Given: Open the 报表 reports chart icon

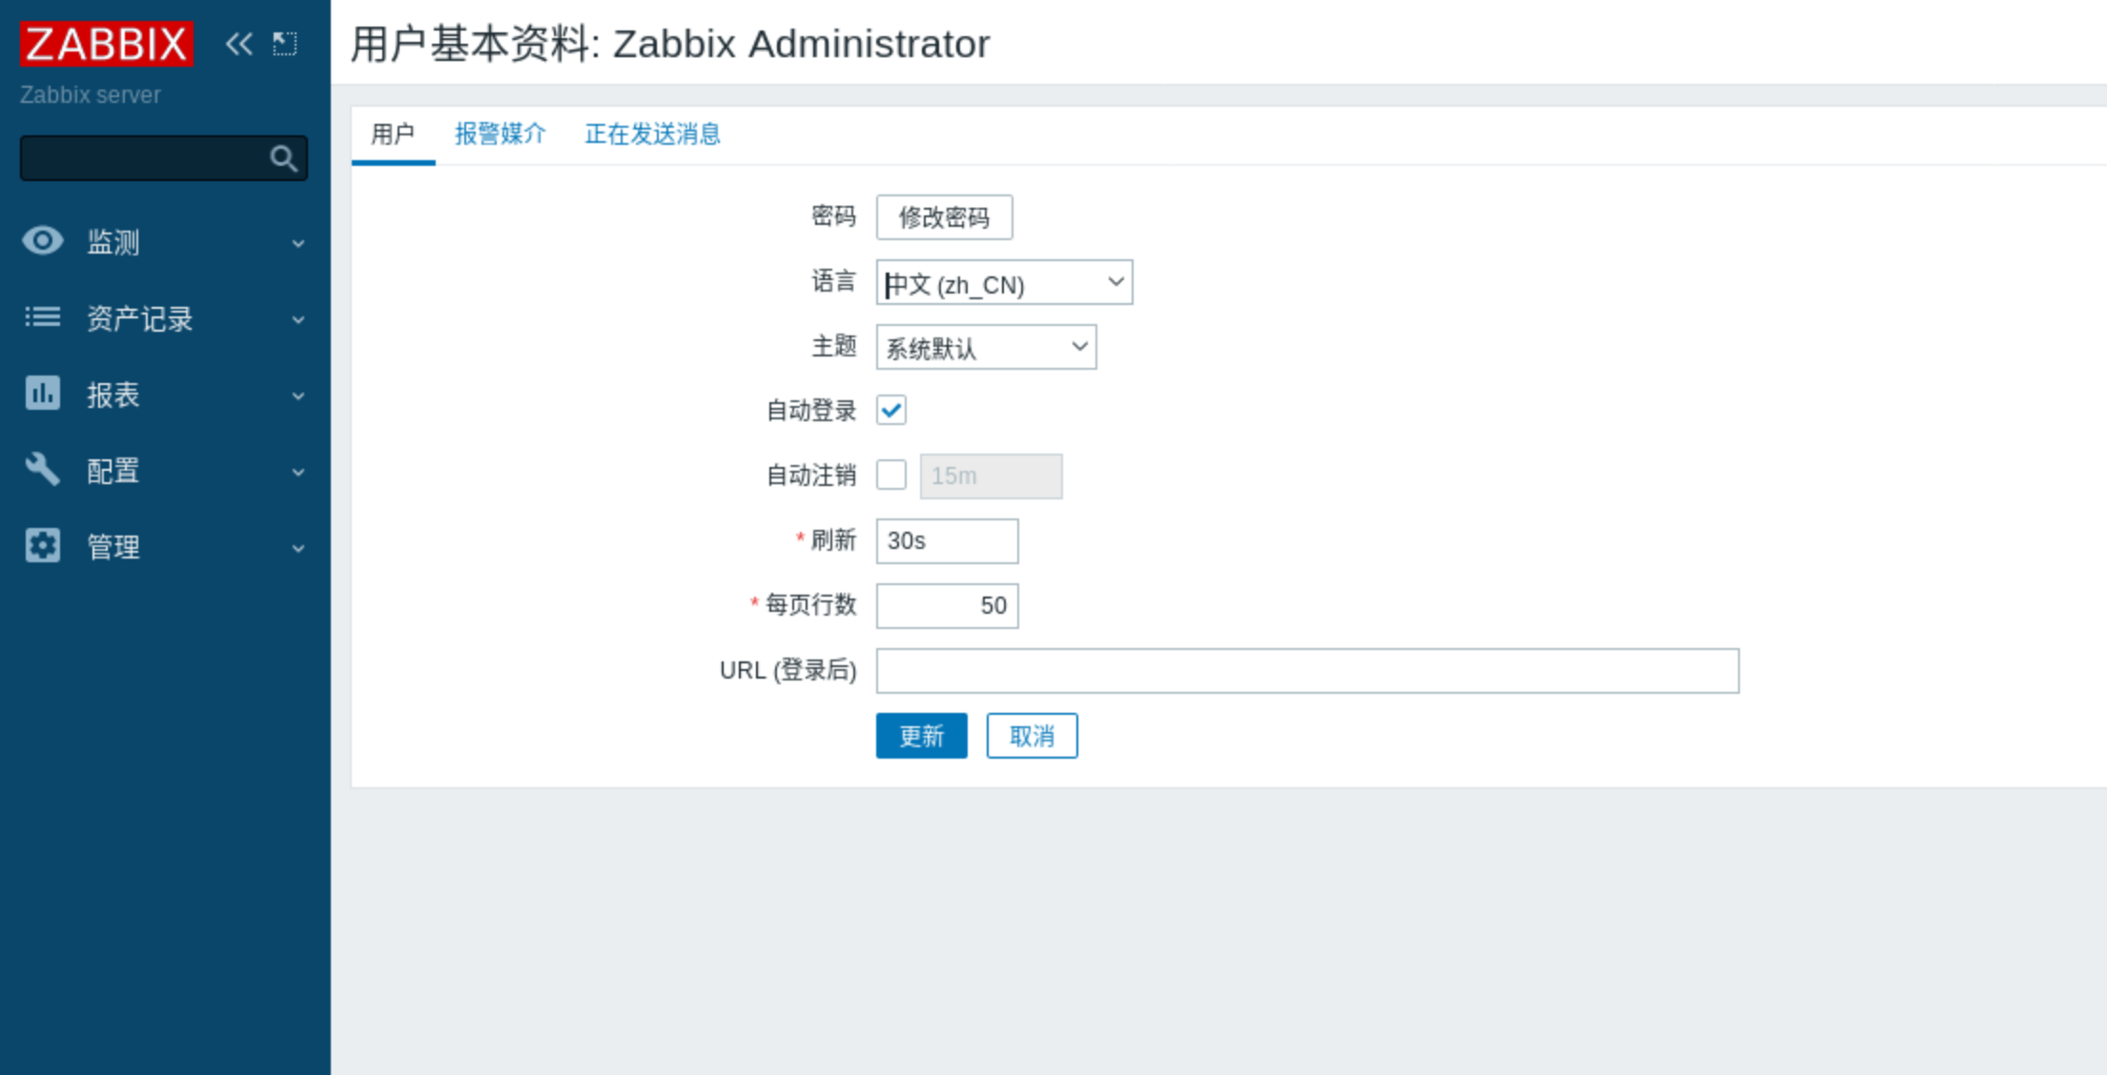Looking at the screenshot, I should [42, 393].
